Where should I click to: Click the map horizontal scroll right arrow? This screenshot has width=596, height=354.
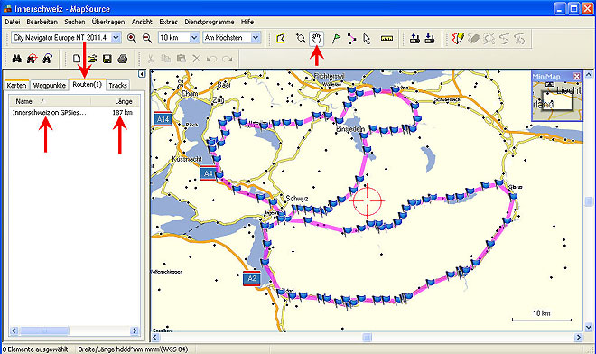[579, 337]
